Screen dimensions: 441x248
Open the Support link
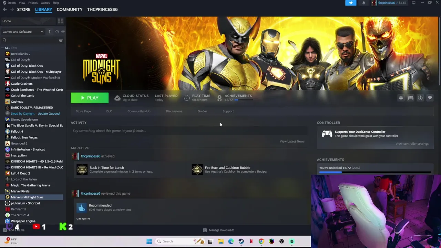pyautogui.click(x=228, y=111)
